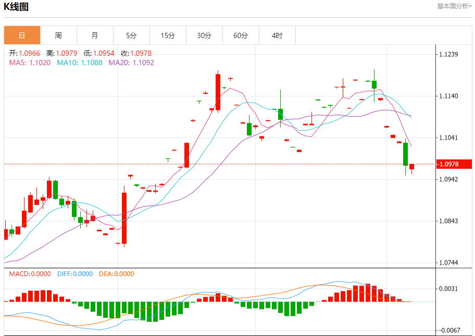Click the MA20 1.1092 indicator label

[x=131, y=63]
